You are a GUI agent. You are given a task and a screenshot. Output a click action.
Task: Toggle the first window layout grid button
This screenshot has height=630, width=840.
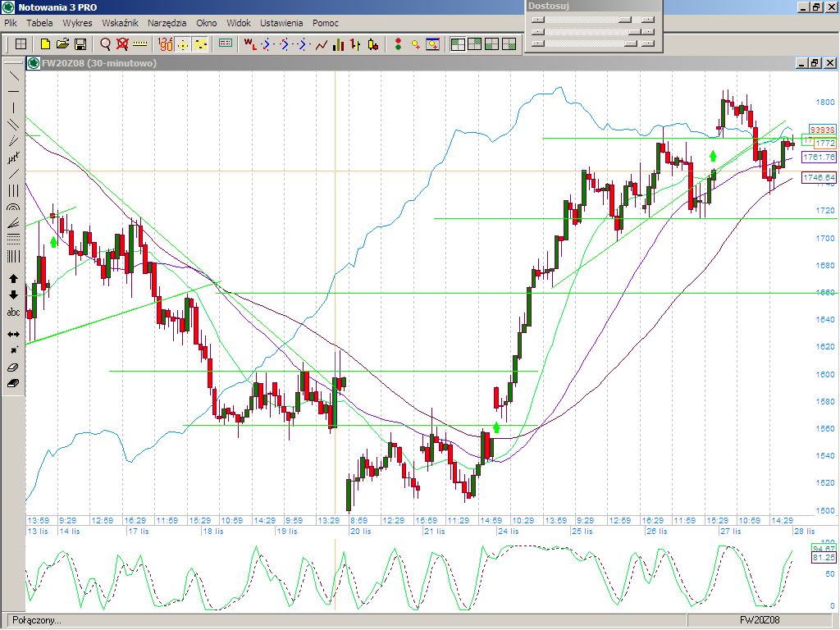[x=458, y=44]
